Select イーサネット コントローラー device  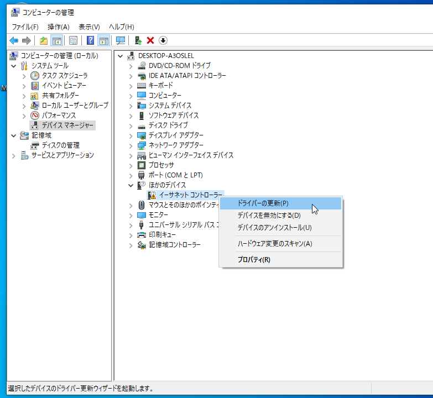[191, 195]
